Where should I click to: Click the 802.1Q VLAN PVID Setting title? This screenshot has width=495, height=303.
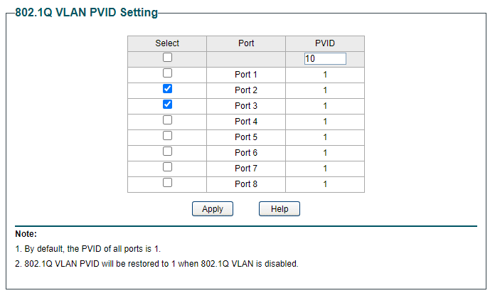click(x=86, y=13)
